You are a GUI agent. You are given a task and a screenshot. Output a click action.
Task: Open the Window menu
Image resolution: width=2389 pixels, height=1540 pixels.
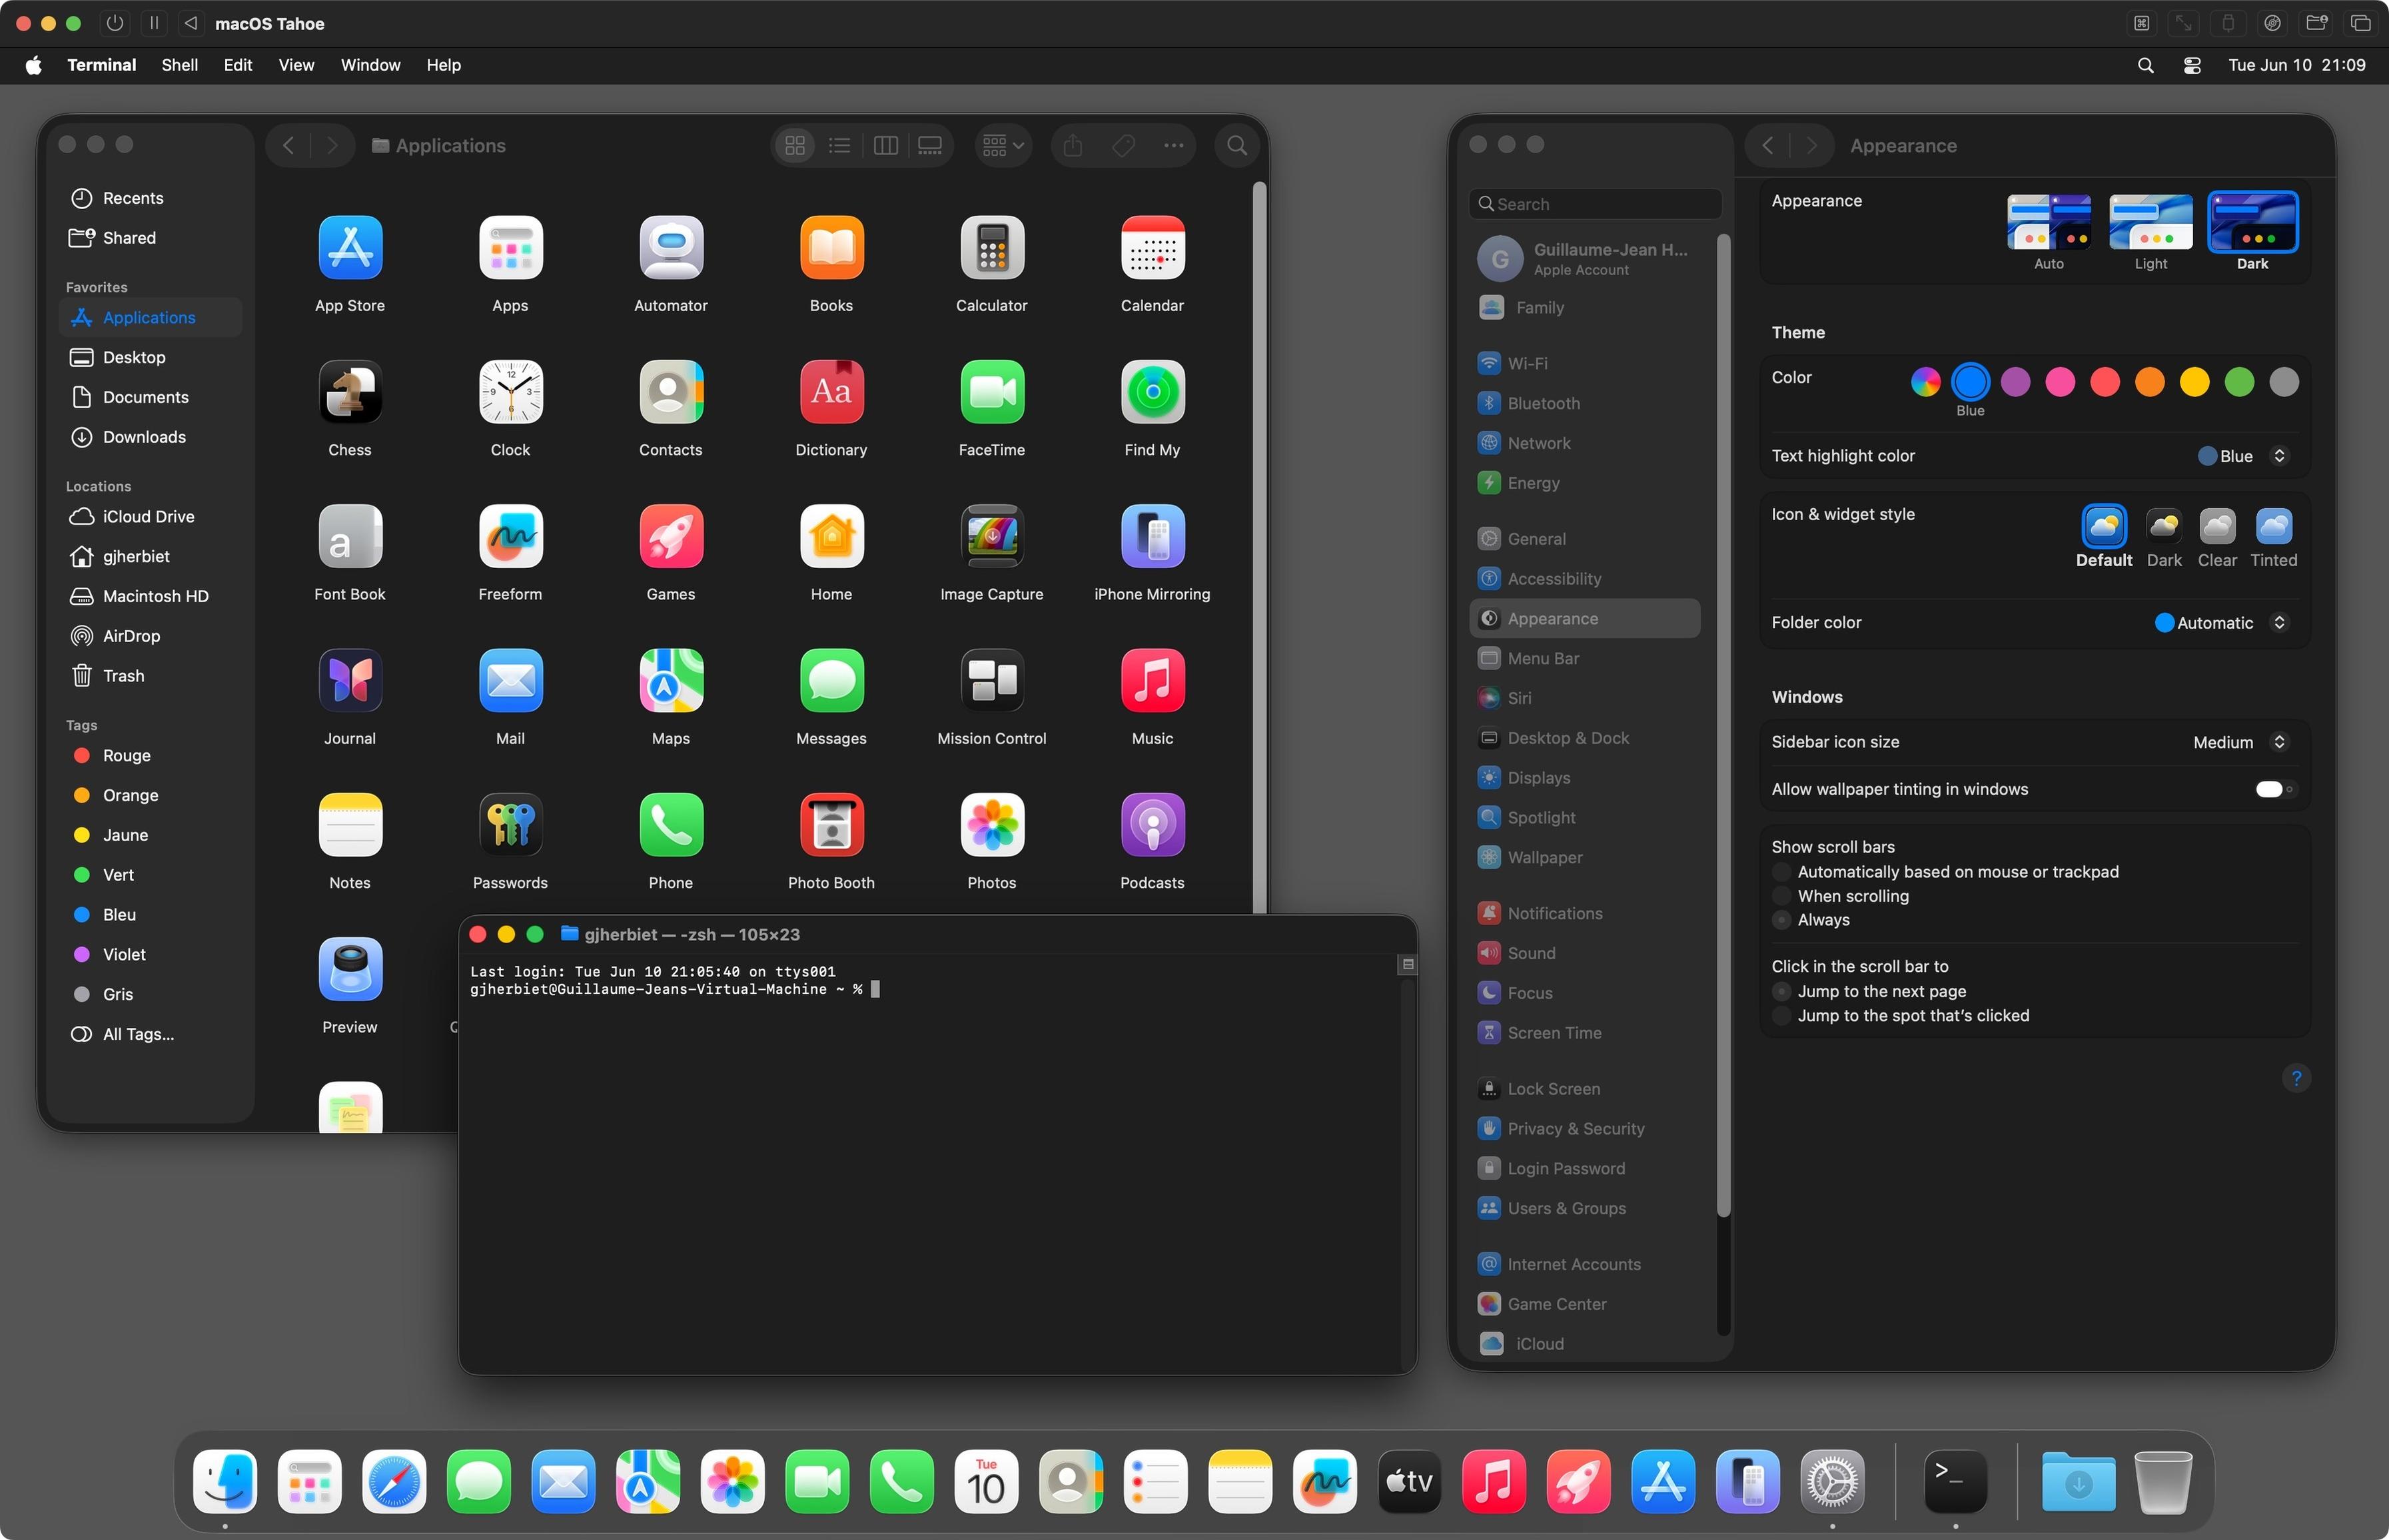370,65
